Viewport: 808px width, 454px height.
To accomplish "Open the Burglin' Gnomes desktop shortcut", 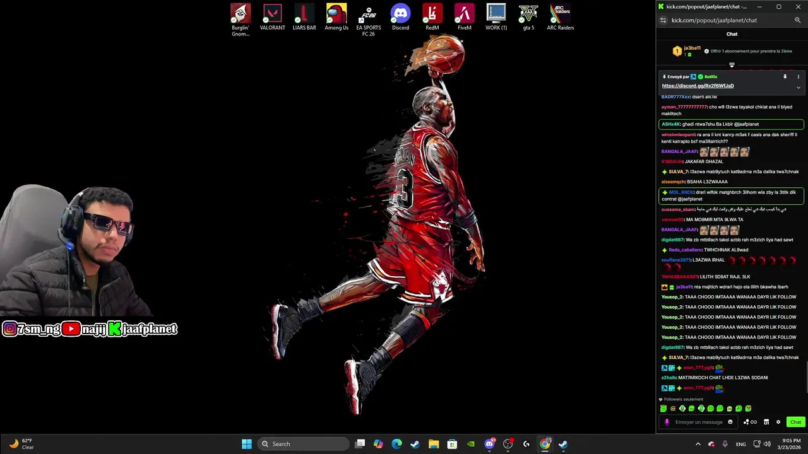I will [241, 20].
